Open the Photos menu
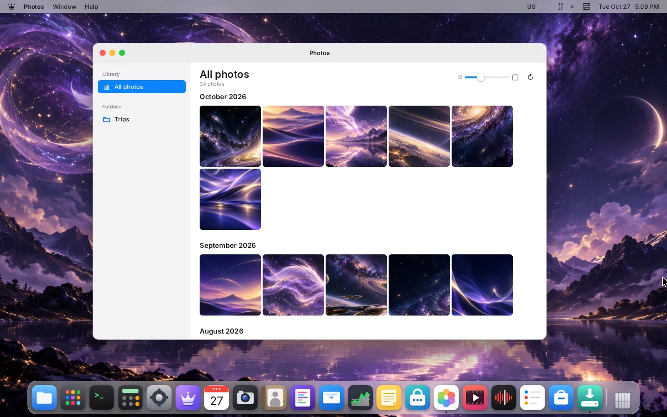The height and width of the screenshot is (417, 667). (34, 6)
